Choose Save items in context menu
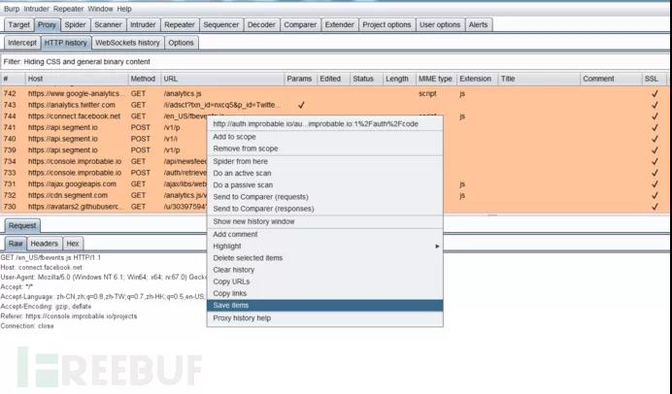672x394 pixels. (x=325, y=306)
